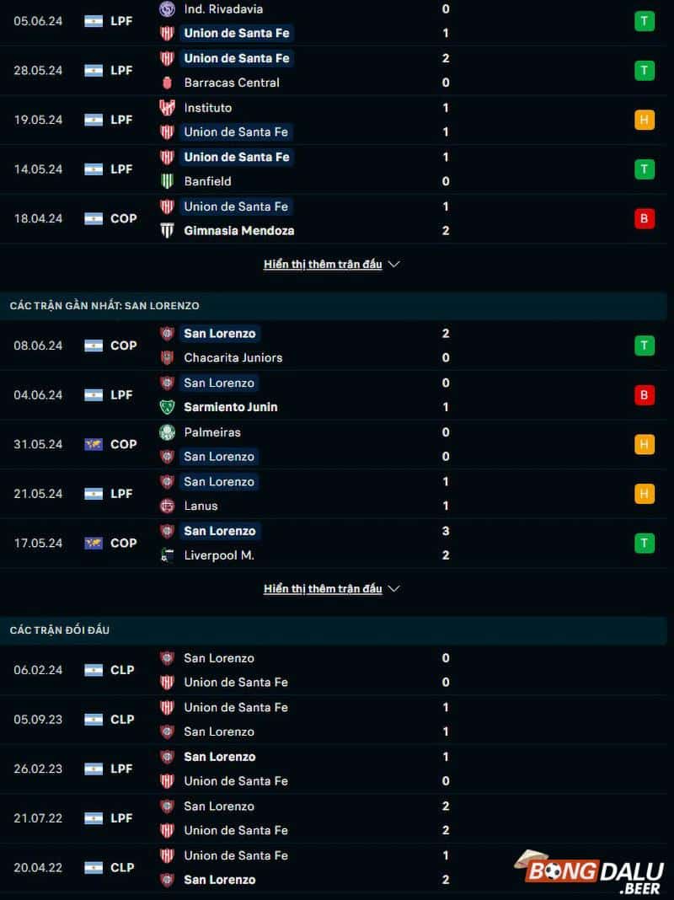
Task: Select the Liverpool M. team logo
Action: [x=168, y=555]
